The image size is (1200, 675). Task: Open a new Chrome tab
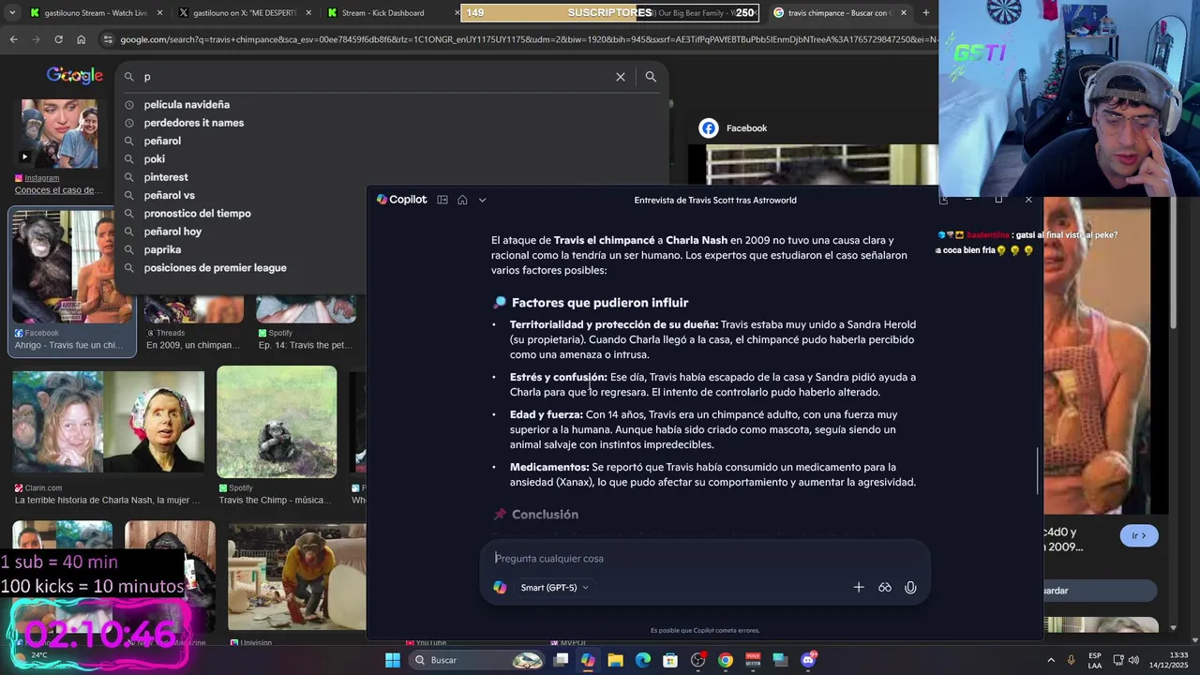[x=926, y=13]
